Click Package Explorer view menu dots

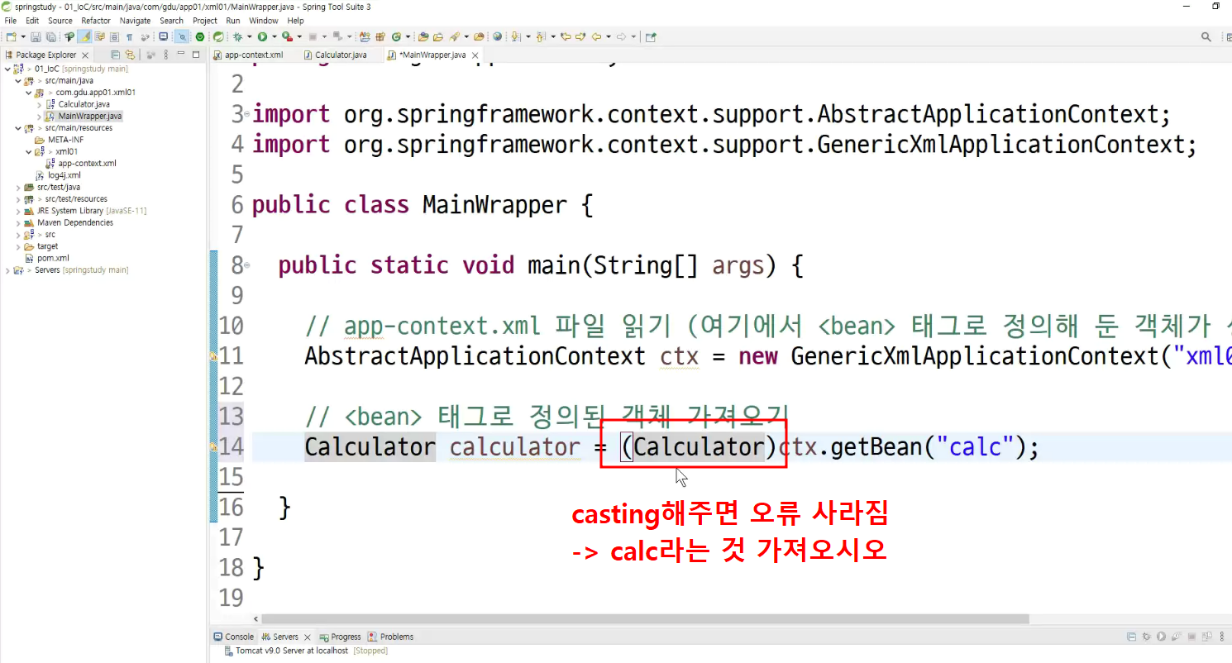[166, 55]
